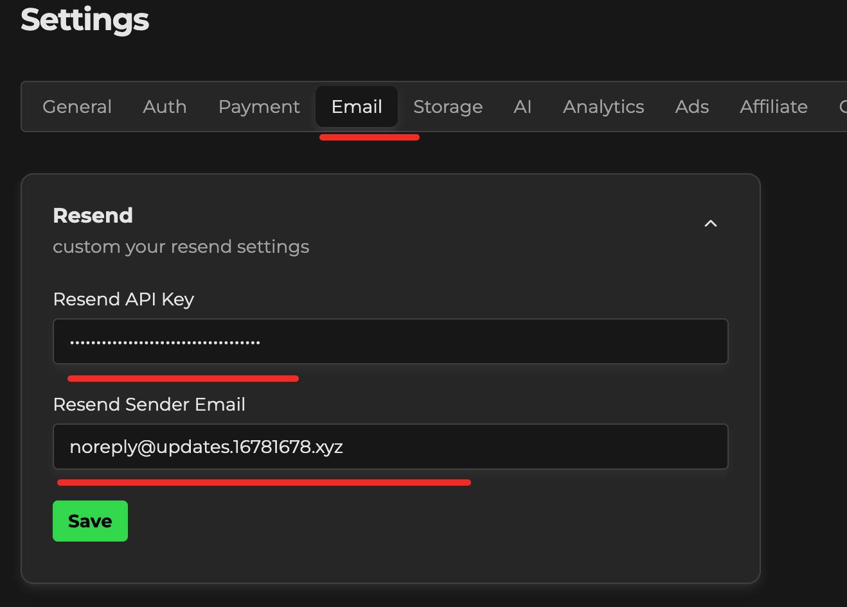
Task: Go to the Affiliate tab
Action: click(x=773, y=107)
